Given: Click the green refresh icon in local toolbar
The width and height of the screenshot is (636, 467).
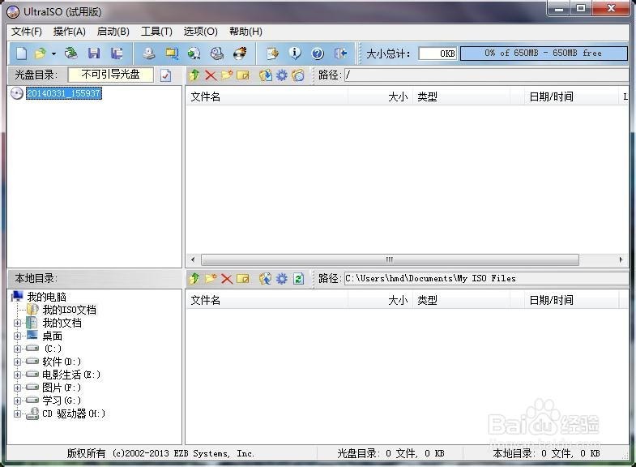Looking at the screenshot, I should [298, 279].
